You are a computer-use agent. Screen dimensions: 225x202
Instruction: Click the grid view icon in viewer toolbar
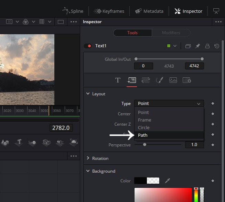[42, 22]
